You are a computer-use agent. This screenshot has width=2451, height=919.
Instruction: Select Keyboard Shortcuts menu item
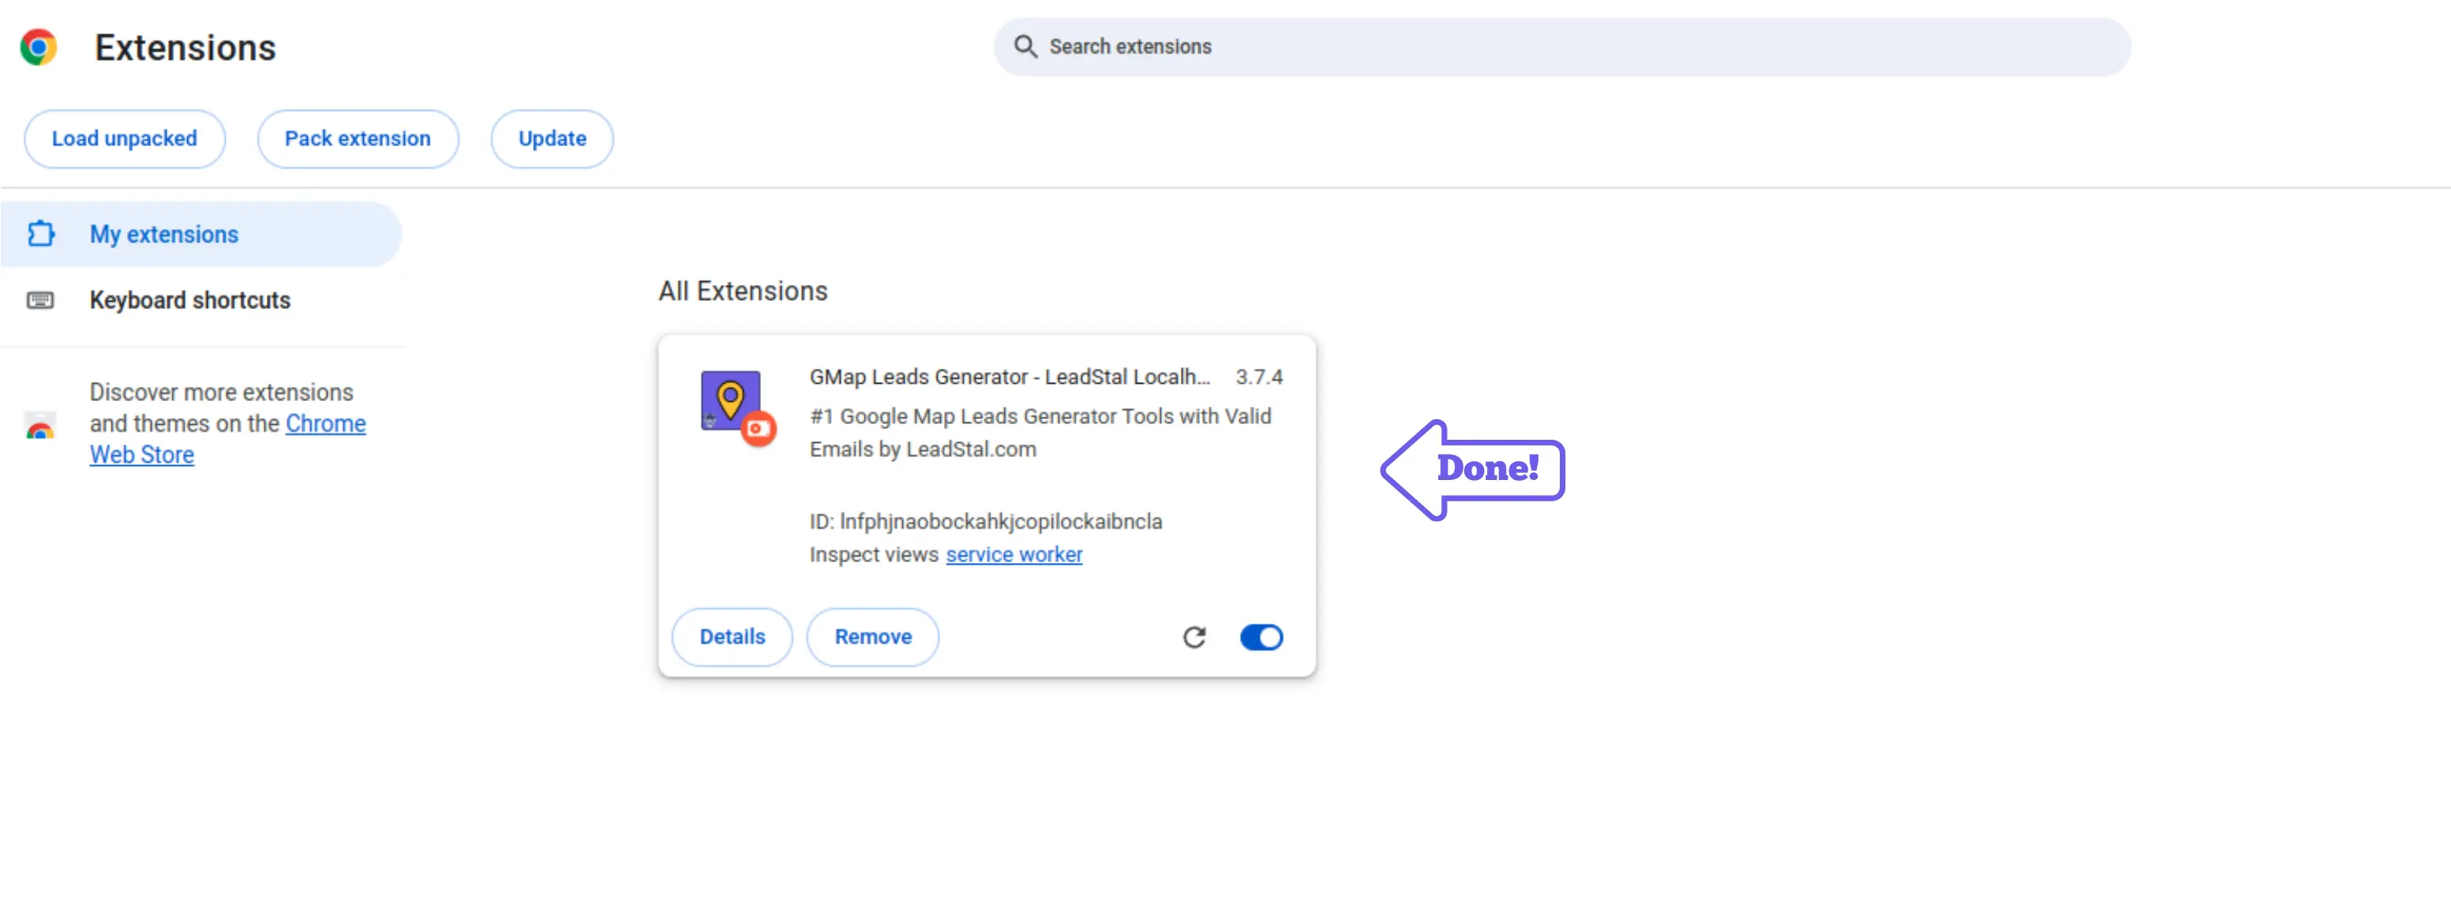pos(188,300)
